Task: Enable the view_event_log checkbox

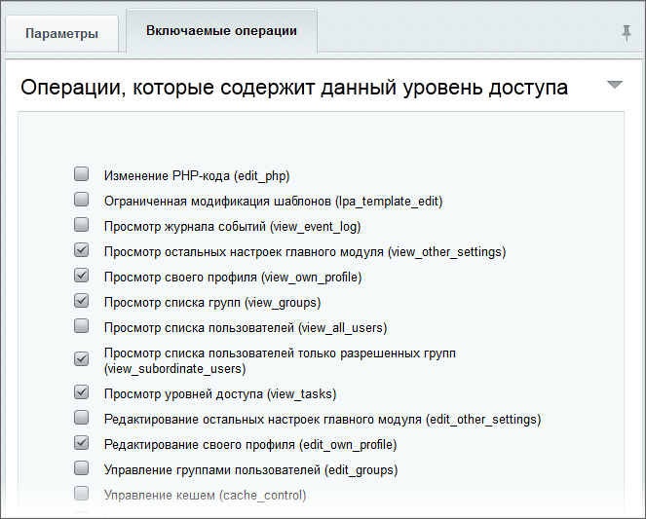Action: coord(82,226)
